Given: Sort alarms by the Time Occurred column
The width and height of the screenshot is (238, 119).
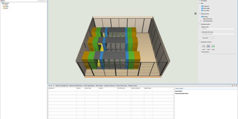Looking at the screenshot, I should point(124,88).
